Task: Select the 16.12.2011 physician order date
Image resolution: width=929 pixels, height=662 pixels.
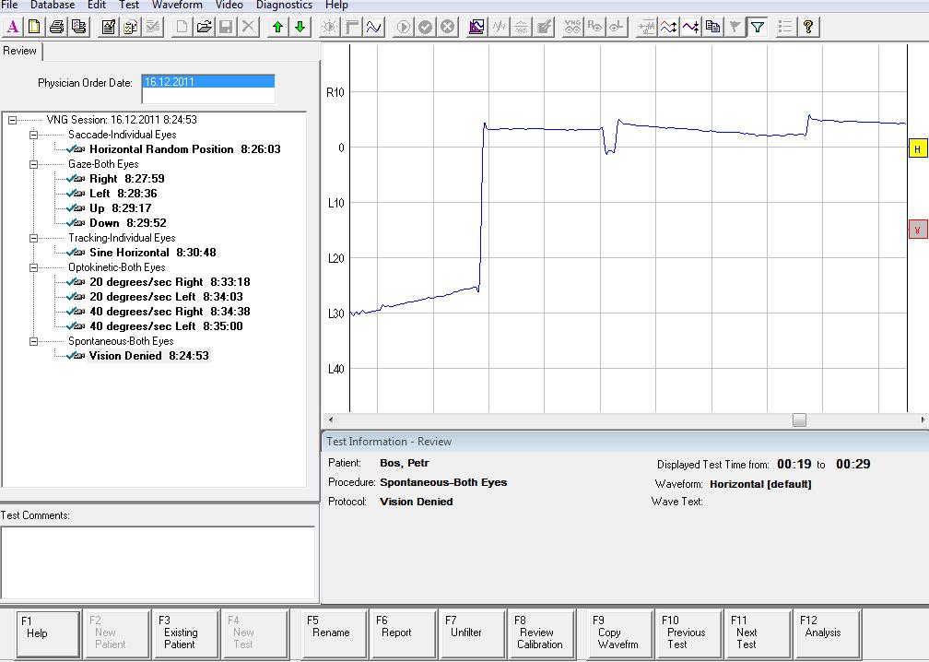Action: [208, 82]
